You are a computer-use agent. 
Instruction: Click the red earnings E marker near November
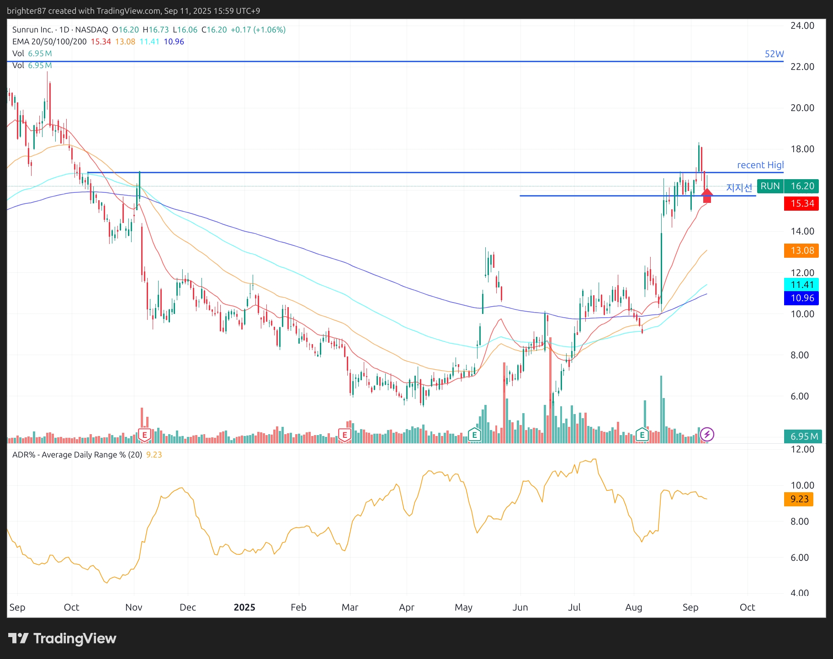145,435
